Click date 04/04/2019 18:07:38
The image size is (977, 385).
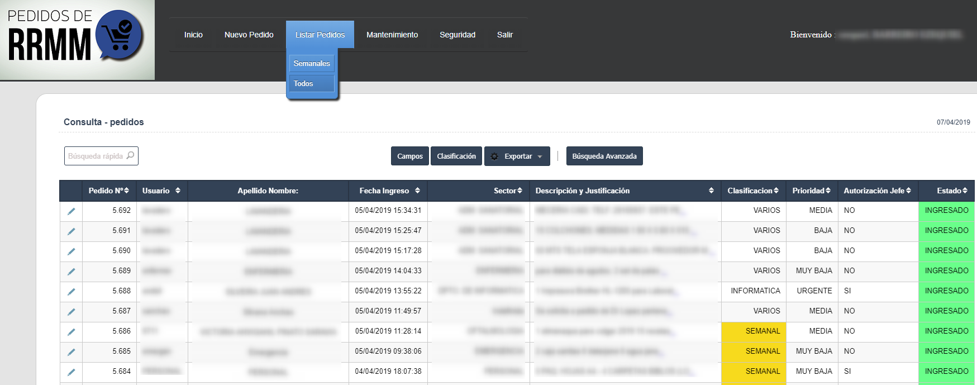coord(388,371)
